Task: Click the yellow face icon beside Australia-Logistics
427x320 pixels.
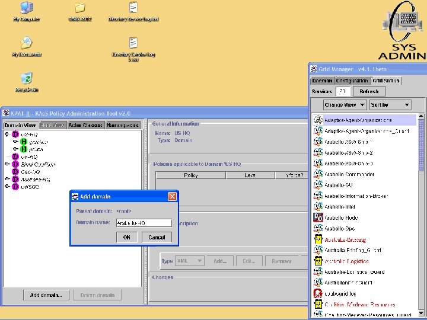Action: pos(318,261)
